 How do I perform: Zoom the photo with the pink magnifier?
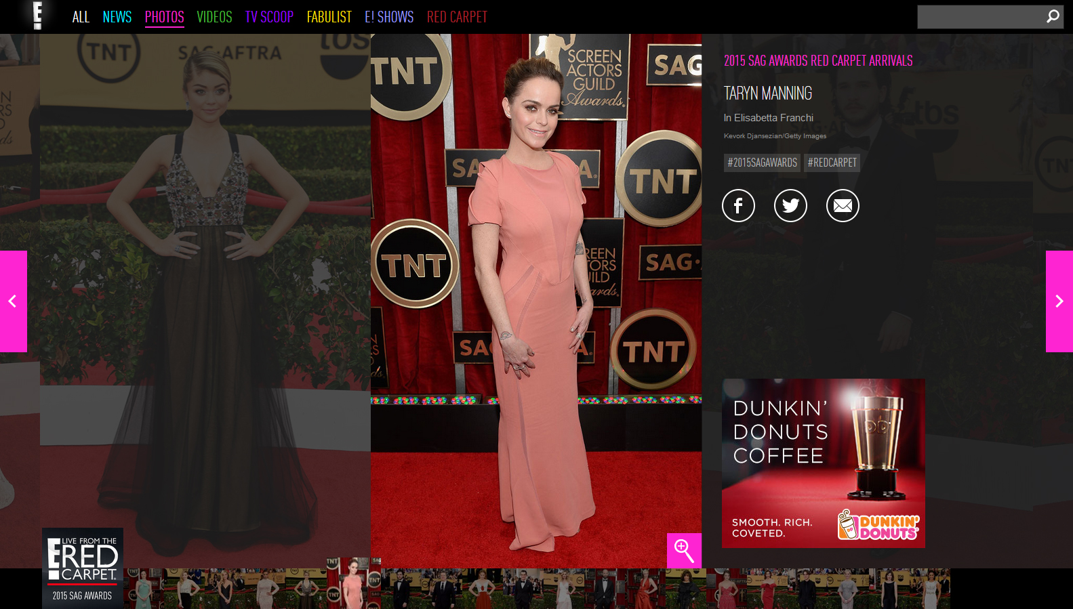[x=684, y=551]
